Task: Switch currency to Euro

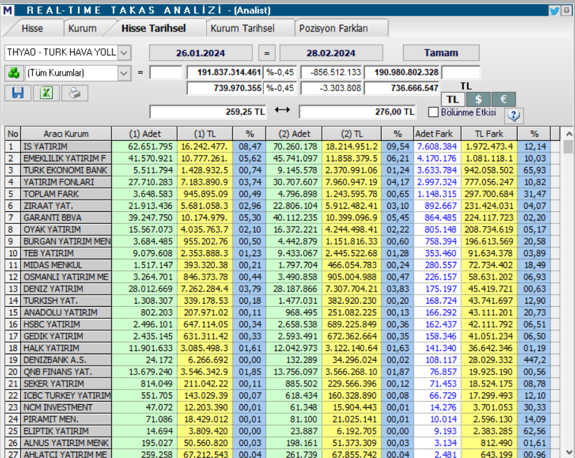Action: [503, 99]
